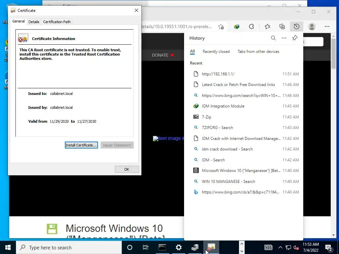Add page to favorites star icon

point(221,26)
